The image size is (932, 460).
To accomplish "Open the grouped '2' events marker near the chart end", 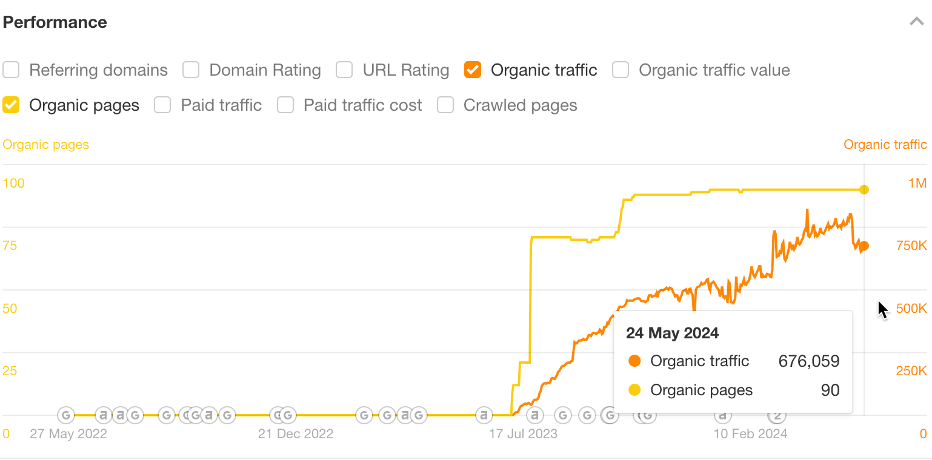I will (776, 415).
